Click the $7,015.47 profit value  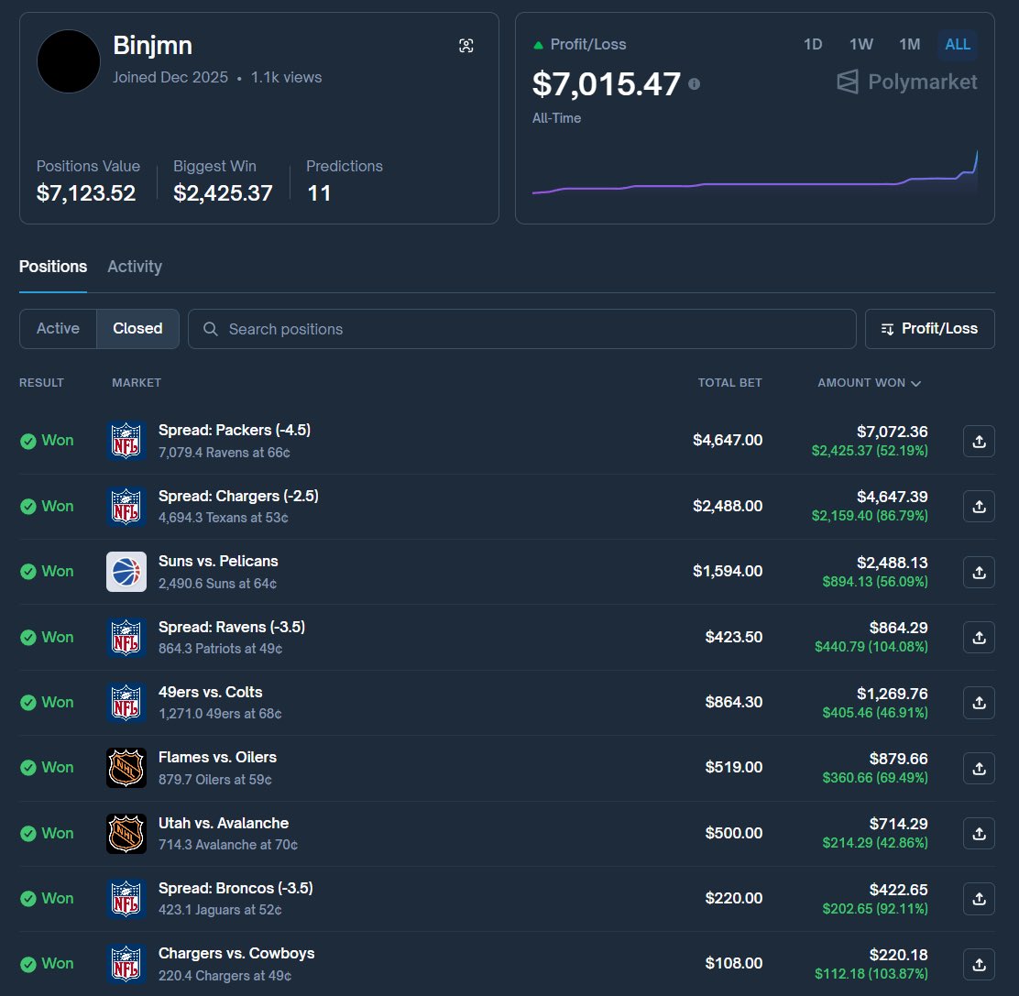tap(607, 83)
